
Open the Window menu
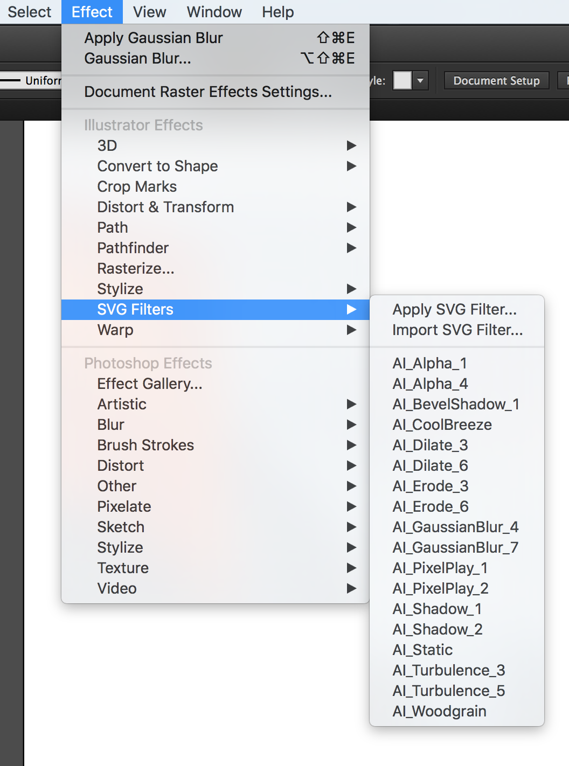coord(214,12)
